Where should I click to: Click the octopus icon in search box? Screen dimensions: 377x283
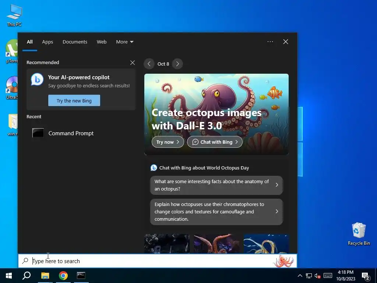point(283,261)
